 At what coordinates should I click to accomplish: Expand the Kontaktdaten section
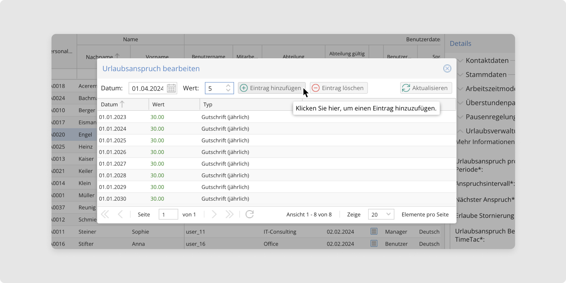point(487,61)
